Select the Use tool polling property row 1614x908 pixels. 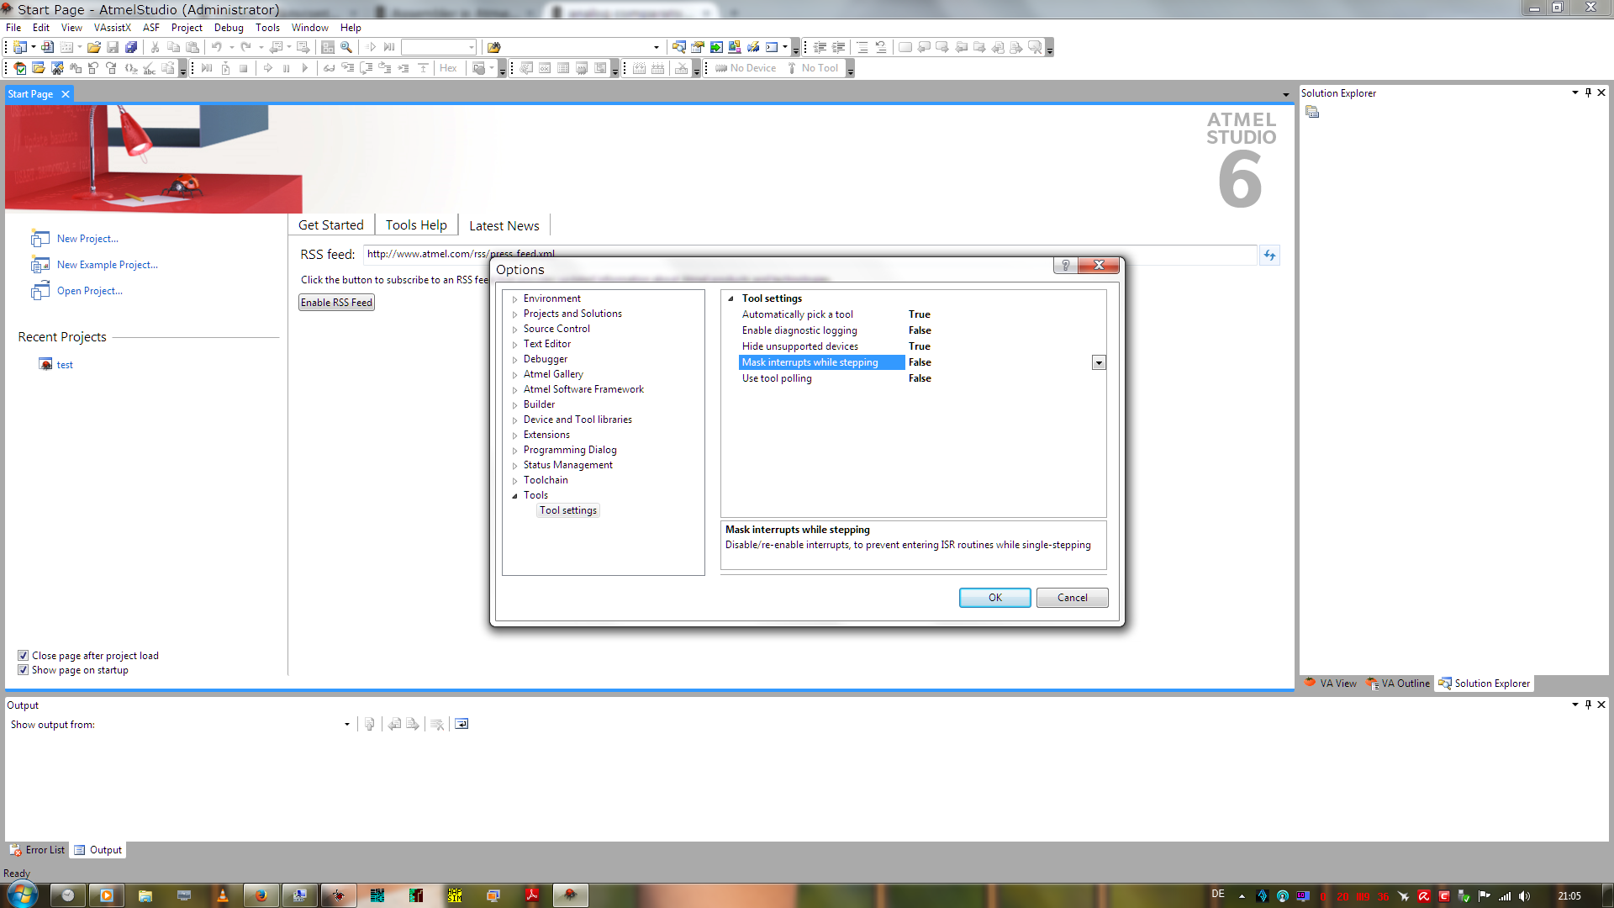pos(922,378)
